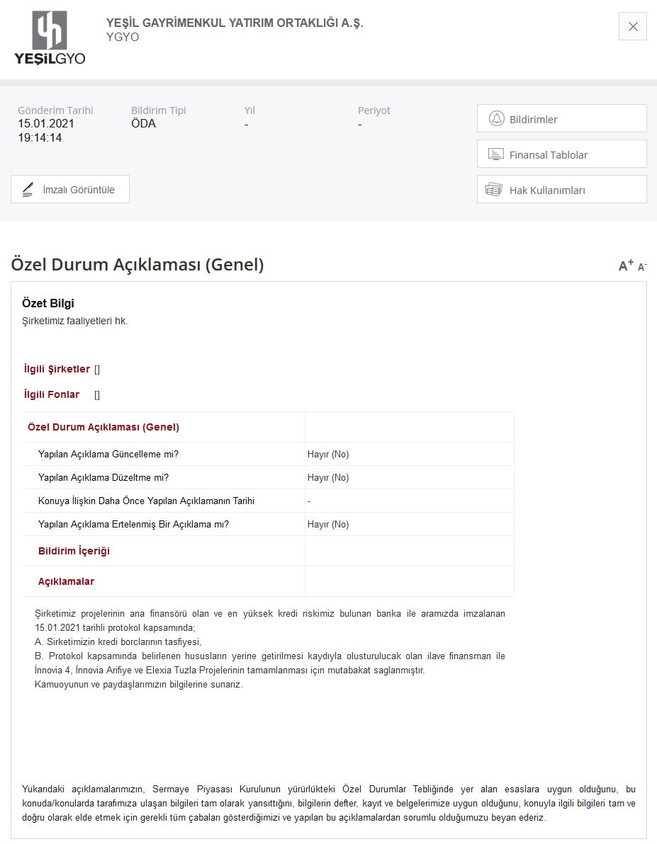Decrease font size with A- icon
657x844 pixels.
click(642, 266)
